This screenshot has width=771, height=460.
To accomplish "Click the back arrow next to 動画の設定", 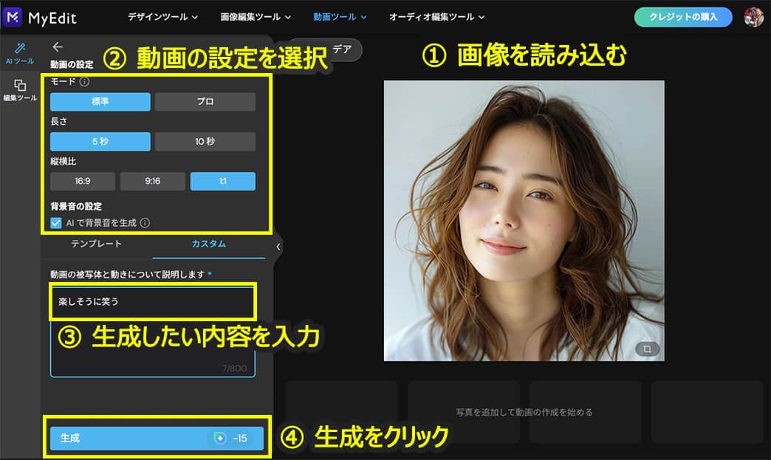I will 58,47.
